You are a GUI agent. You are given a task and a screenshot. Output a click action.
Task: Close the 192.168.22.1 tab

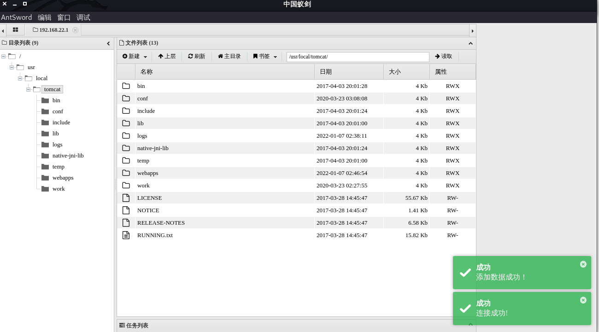point(76,30)
